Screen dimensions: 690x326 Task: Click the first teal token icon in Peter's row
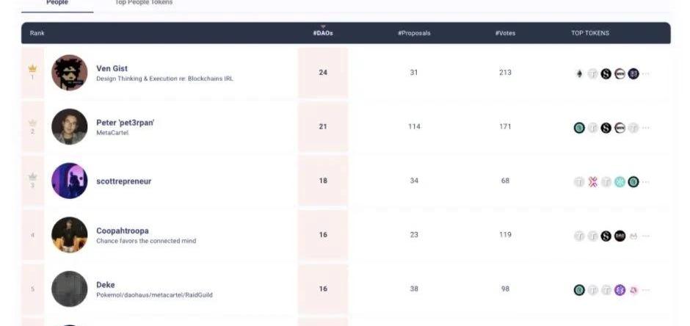579,128
